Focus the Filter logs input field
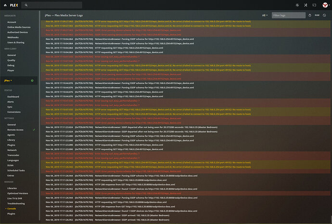The width and height of the screenshot is (332, 224). [x=289, y=15]
